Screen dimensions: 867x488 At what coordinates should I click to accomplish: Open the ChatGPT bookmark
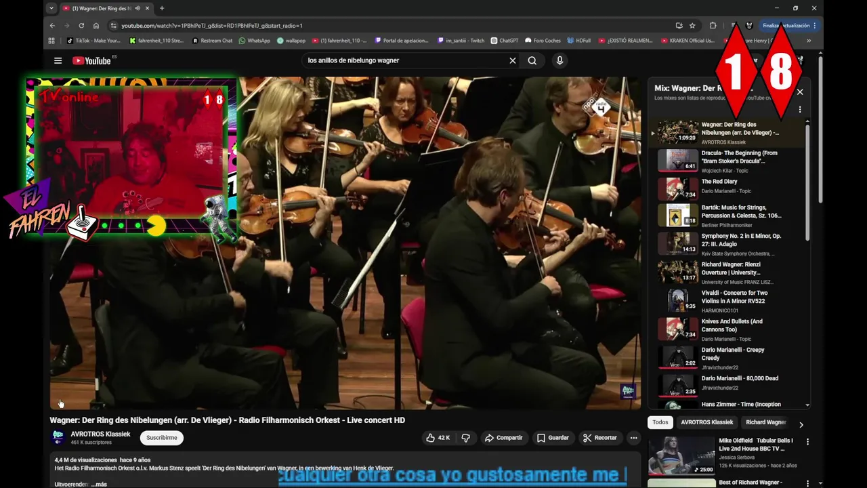tap(505, 41)
